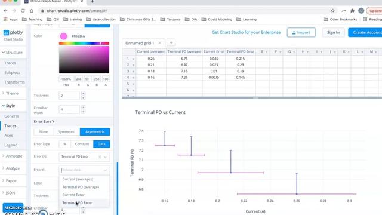Open a new browser tab with plus
The width and height of the screenshot is (382, 215).
92,1
